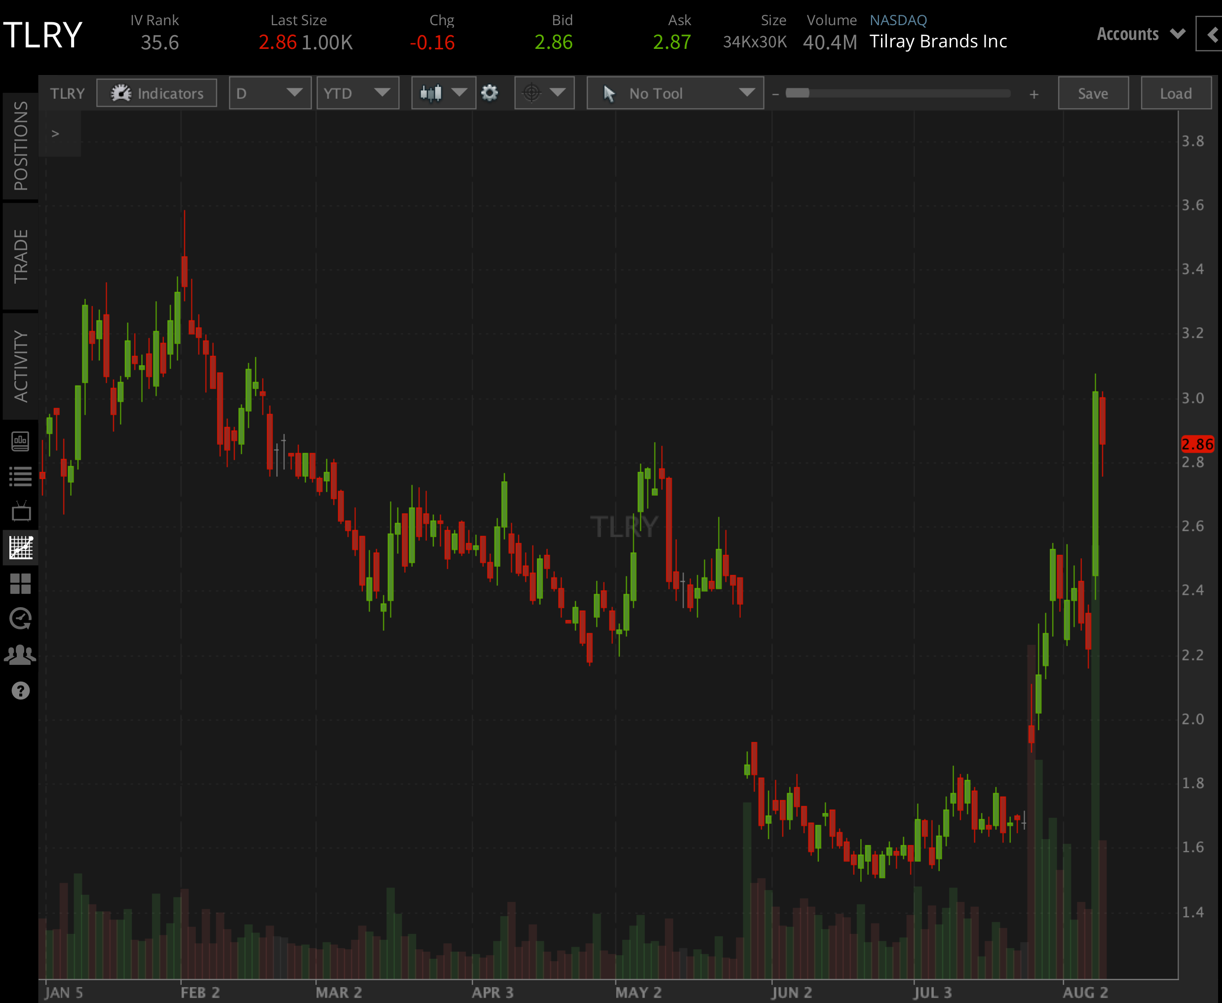The image size is (1222, 1003).
Task: Expand the YTD time range dropdown
Action: (x=358, y=92)
